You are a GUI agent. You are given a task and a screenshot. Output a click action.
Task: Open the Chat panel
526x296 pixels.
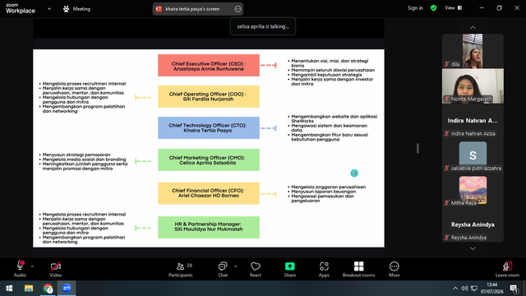(223, 269)
